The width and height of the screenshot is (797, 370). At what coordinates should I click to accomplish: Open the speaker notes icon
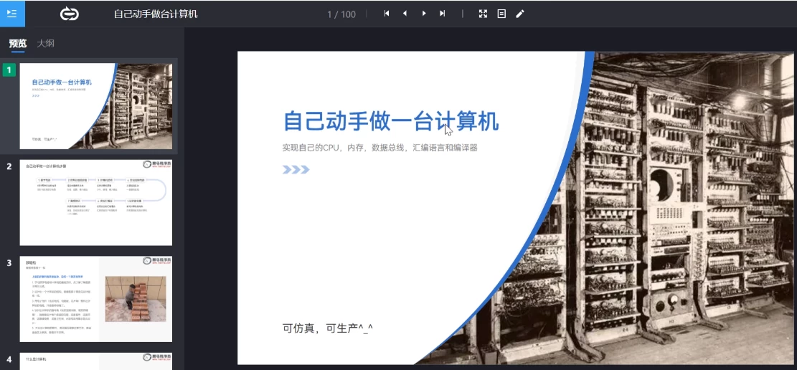(x=501, y=14)
